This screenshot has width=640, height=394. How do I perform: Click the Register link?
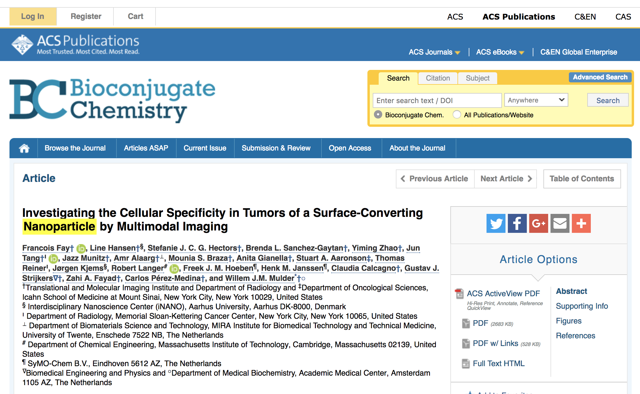point(86,16)
